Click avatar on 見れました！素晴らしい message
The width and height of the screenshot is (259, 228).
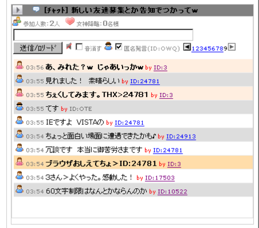[20, 79]
